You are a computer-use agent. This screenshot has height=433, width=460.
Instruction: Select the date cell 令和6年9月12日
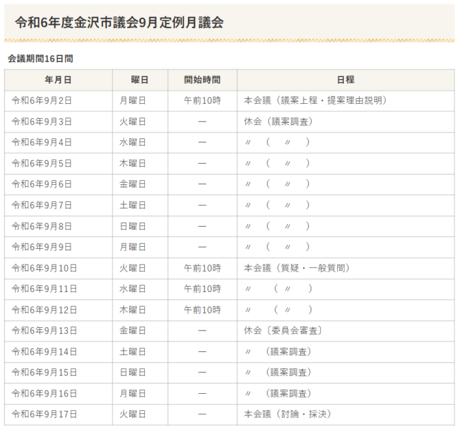[58, 310]
